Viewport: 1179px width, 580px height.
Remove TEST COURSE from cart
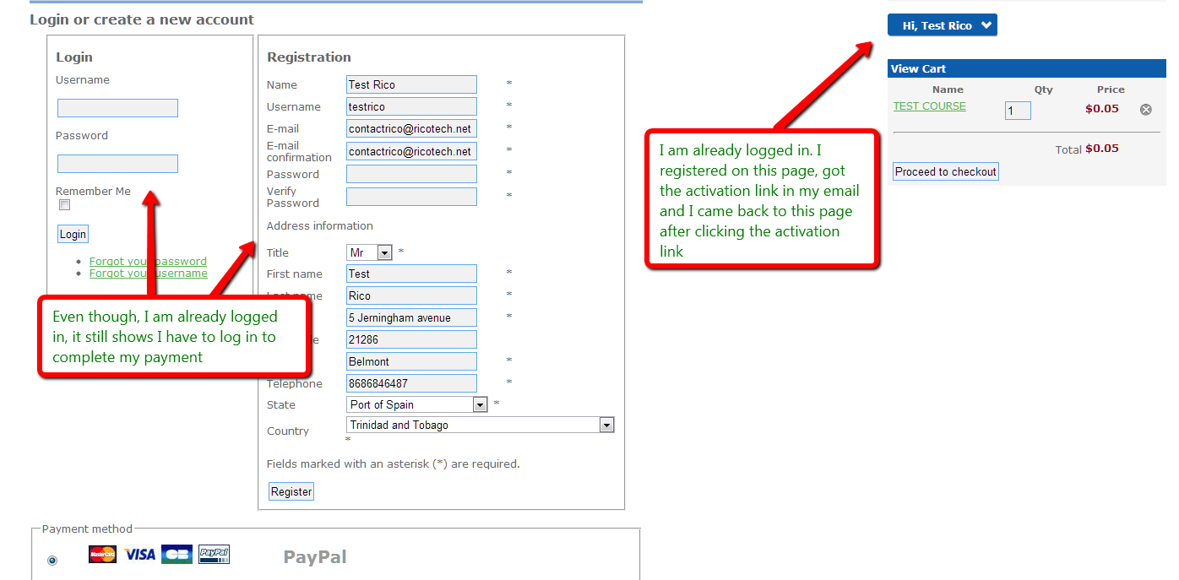pos(1146,109)
